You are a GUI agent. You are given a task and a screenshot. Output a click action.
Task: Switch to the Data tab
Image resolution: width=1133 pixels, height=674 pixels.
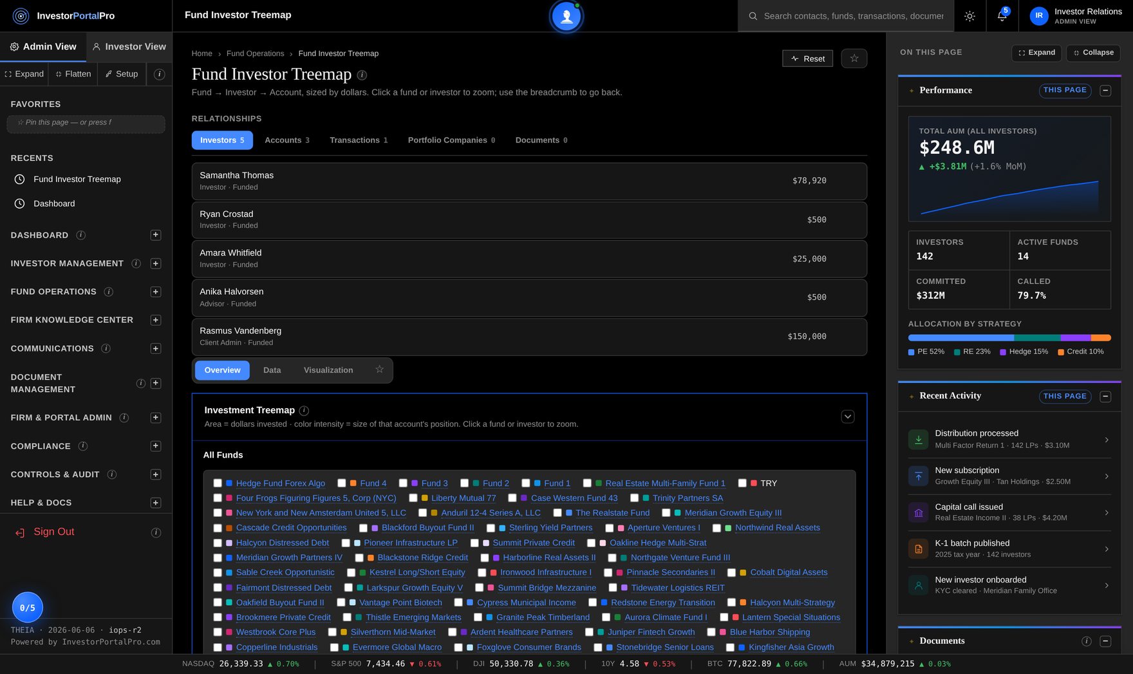(272, 370)
